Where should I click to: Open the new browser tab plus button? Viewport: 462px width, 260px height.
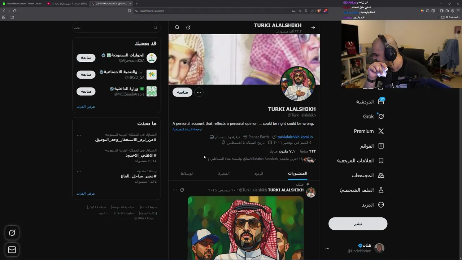pyautogui.click(x=136, y=4)
